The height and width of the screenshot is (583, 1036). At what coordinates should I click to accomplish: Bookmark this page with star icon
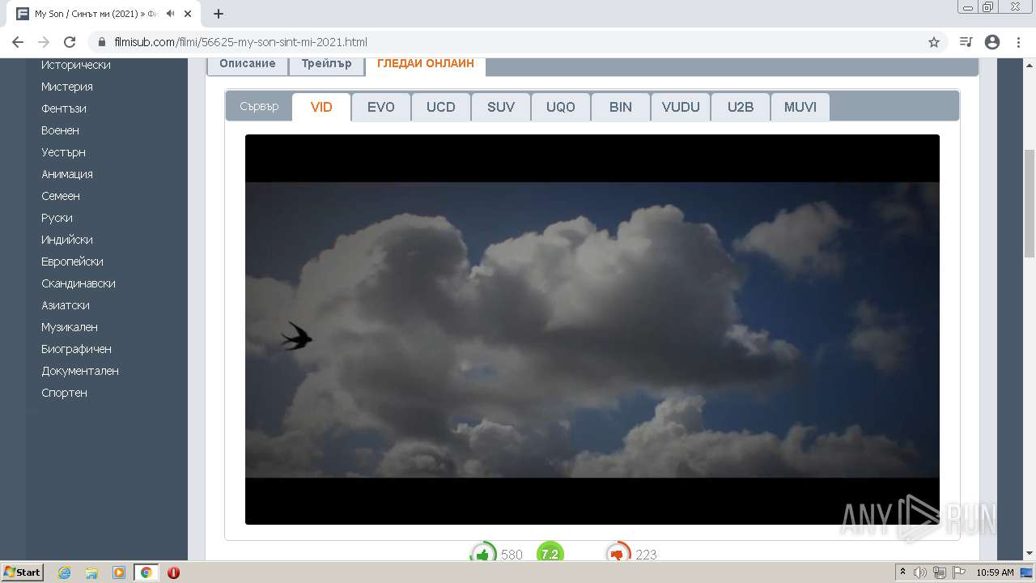point(934,42)
